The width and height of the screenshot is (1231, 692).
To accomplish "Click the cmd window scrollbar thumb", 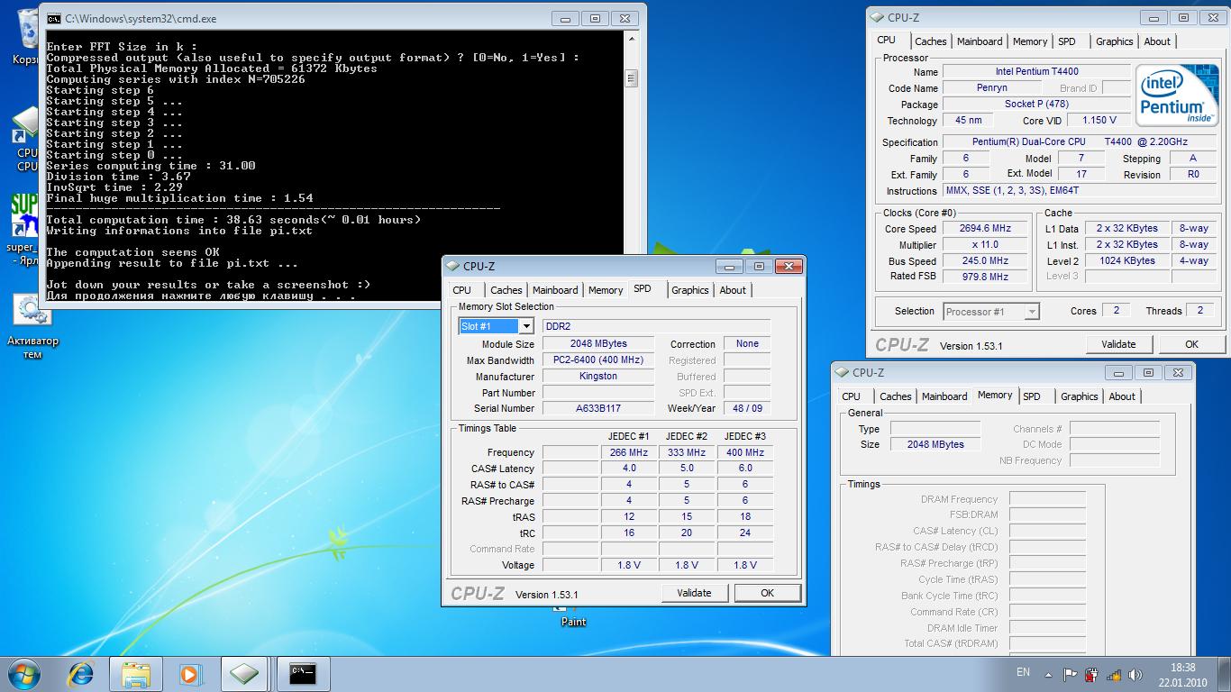I will (x=631, y=78).
